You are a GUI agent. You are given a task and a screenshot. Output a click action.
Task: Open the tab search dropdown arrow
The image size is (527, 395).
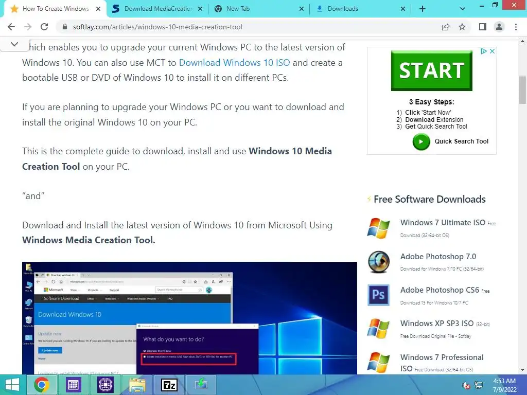(x=463, y=9)
